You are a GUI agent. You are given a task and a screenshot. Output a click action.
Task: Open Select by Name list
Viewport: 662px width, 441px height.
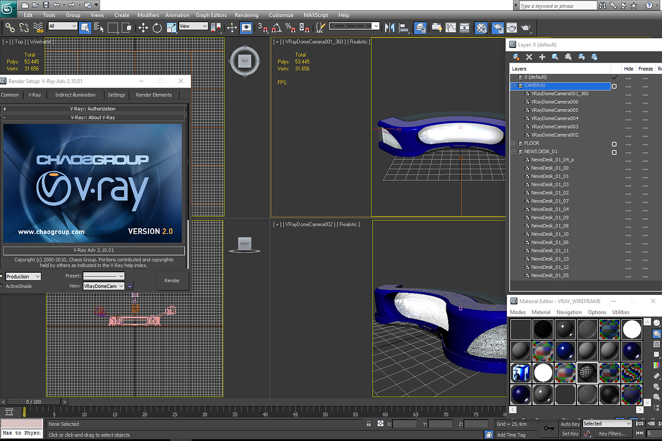coord(99,27)
